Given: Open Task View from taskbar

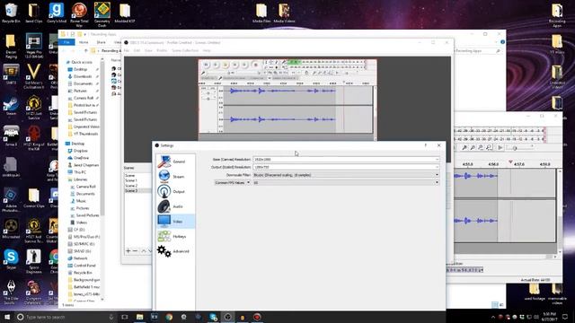Looking at the screenshot, I should [x=125, y=317].
